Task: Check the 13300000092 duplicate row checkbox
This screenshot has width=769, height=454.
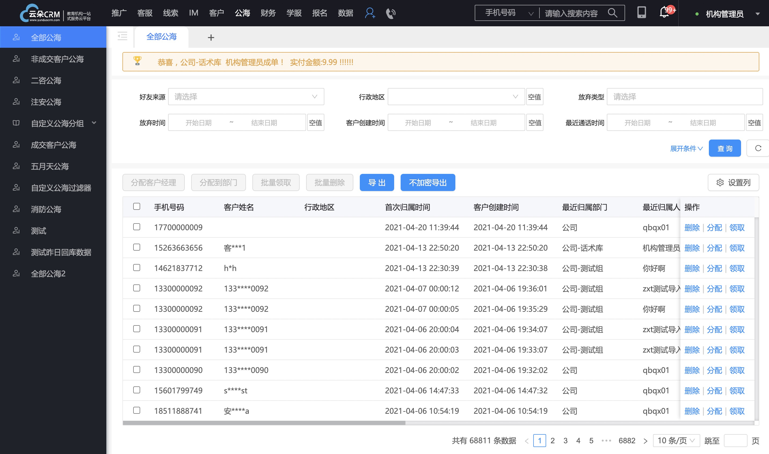Action: [137, 309]
